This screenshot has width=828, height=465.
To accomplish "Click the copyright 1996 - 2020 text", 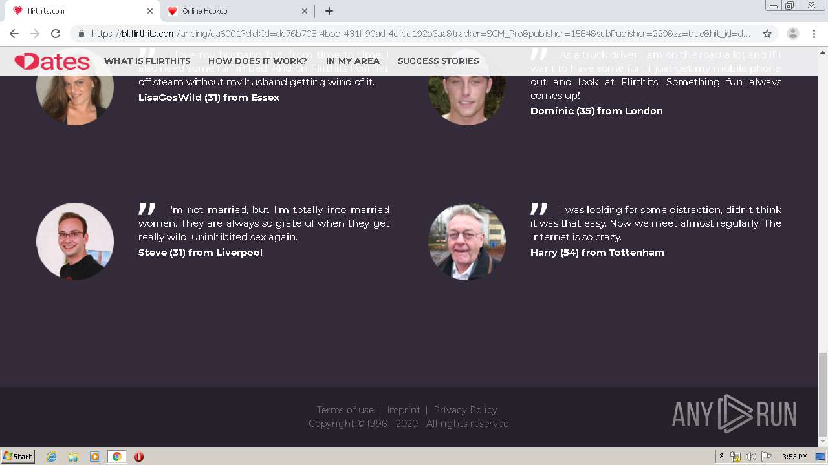I will point(409,424).
